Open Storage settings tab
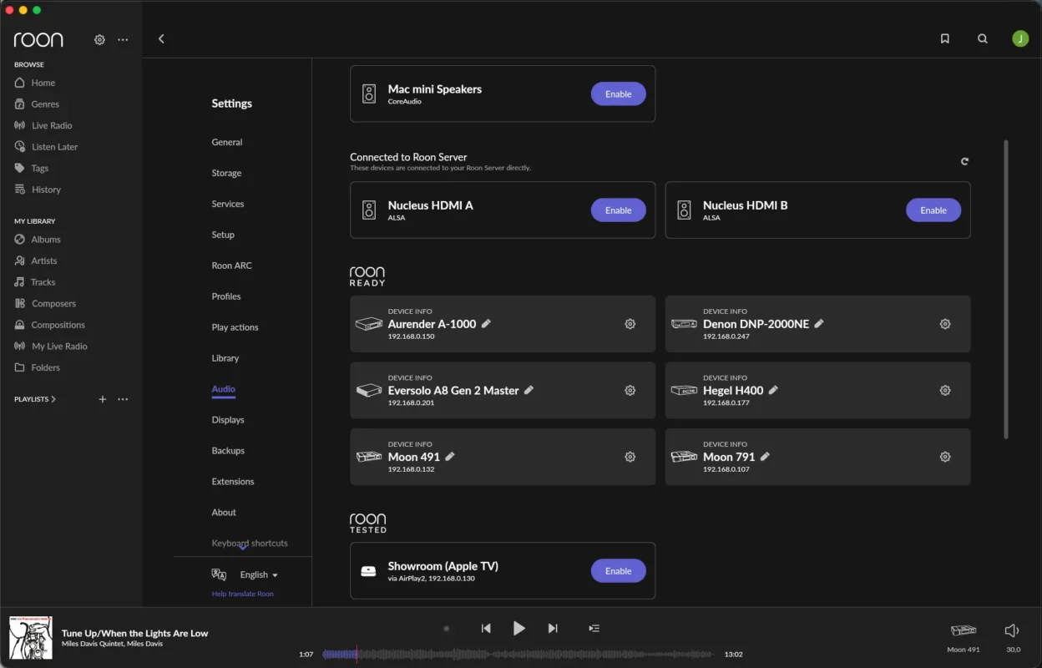1042x668 pixels. pyautogui.click(x=226, y=173)
